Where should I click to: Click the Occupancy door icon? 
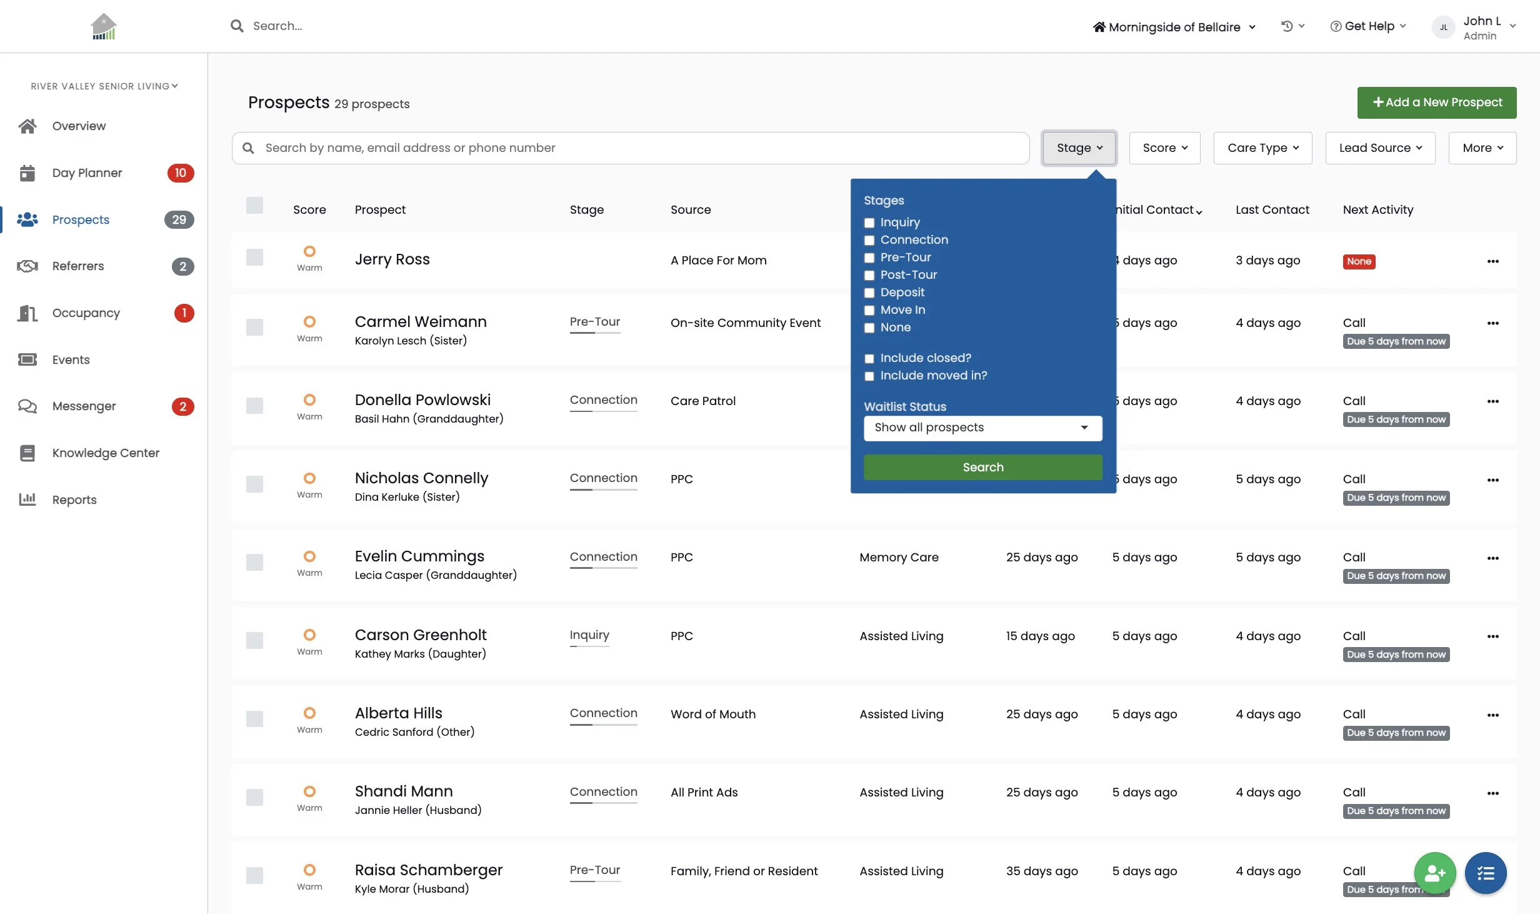tap(27, 313)
